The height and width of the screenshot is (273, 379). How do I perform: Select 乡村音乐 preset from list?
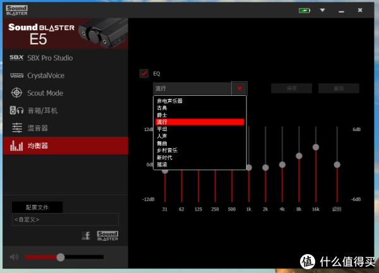pyautogui.click(x=200, y=151)
